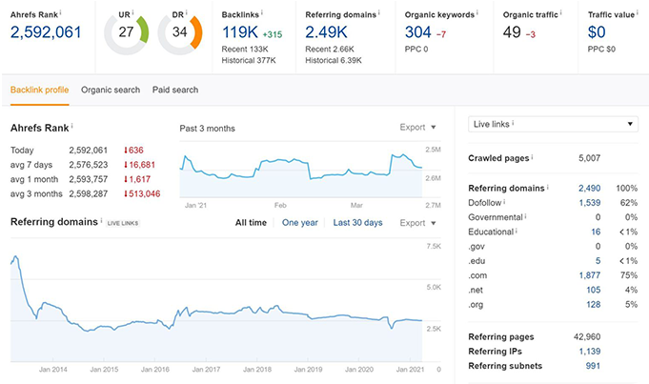Select All time range for Referring domains

251,223
